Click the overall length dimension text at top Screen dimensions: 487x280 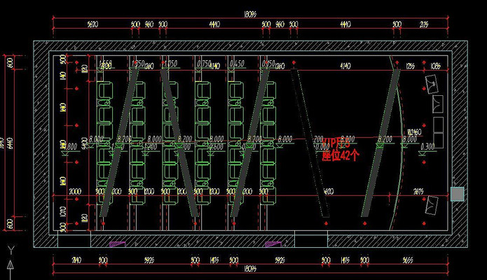point(249,13)
